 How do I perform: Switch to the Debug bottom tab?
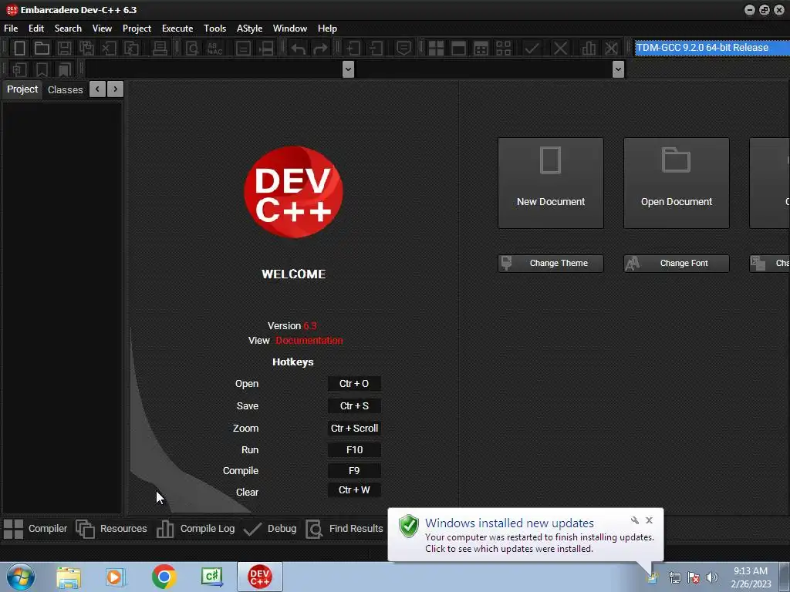270,529
